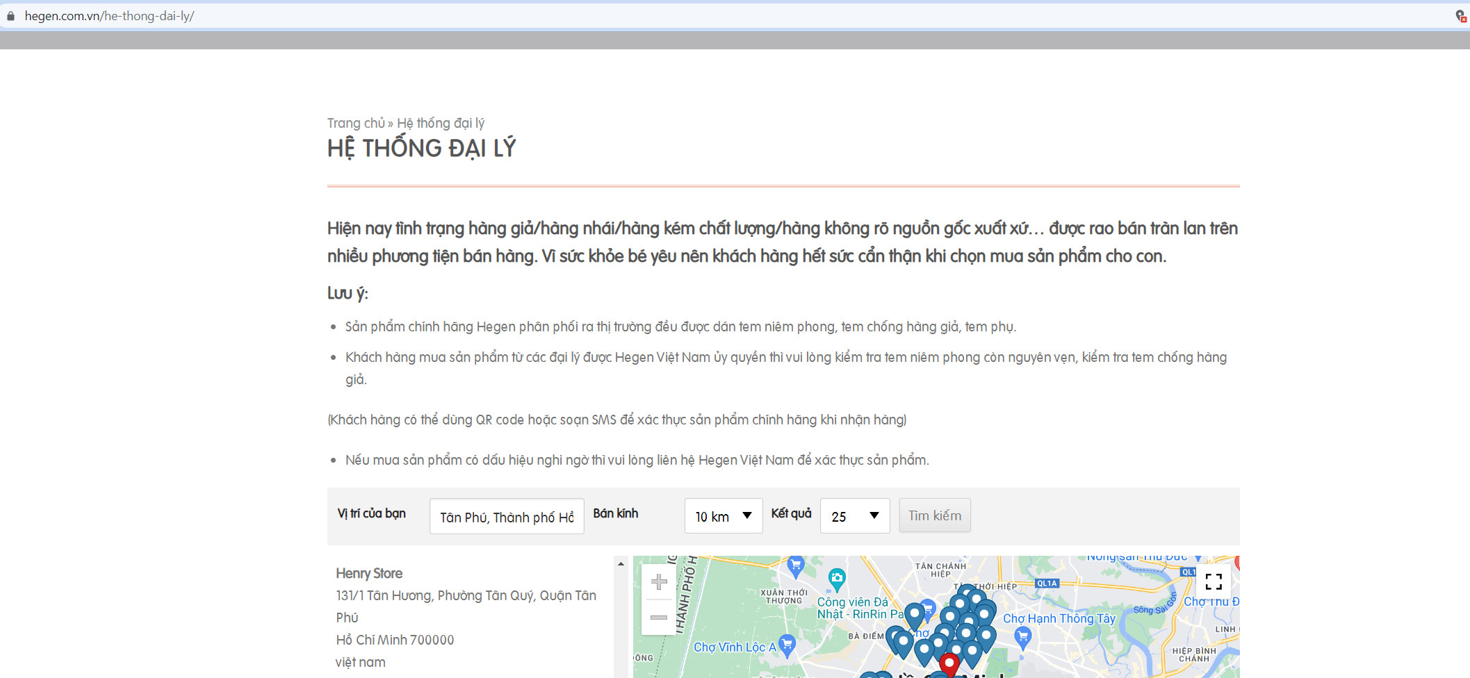The height and width of the screenshot is (678, 1470).
Task: Click the cart marker above Xuân Thới Thượng
Action: [796, 566]
